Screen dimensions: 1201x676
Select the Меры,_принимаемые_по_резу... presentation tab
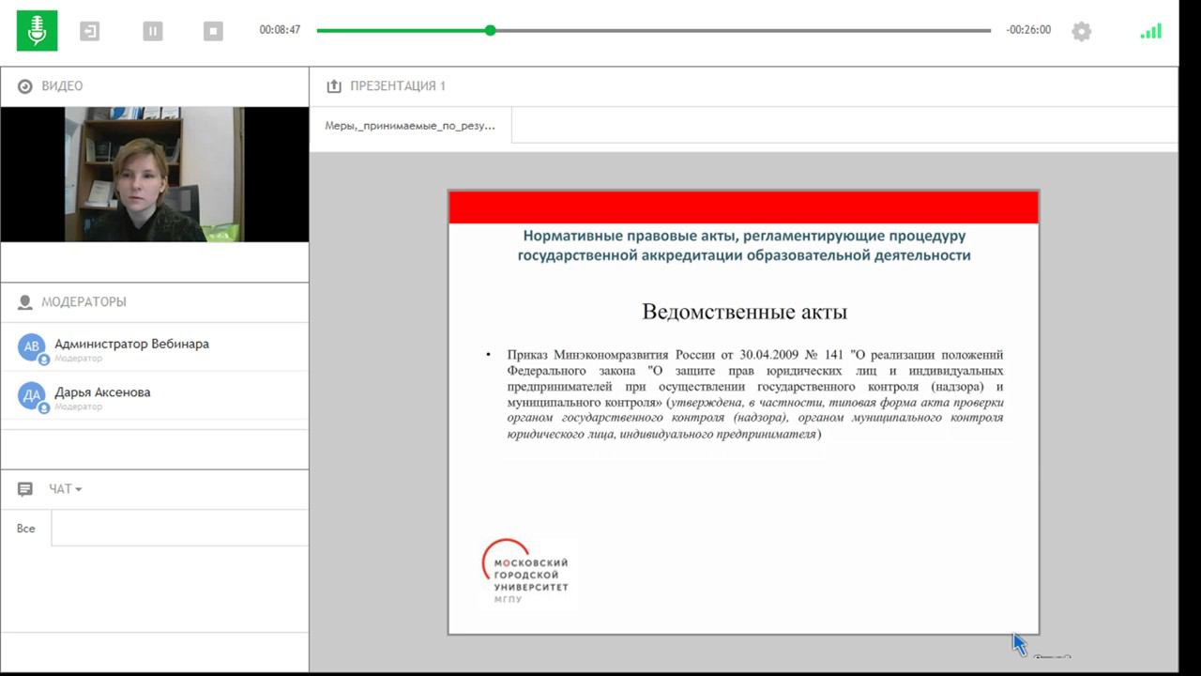point(410,125)
